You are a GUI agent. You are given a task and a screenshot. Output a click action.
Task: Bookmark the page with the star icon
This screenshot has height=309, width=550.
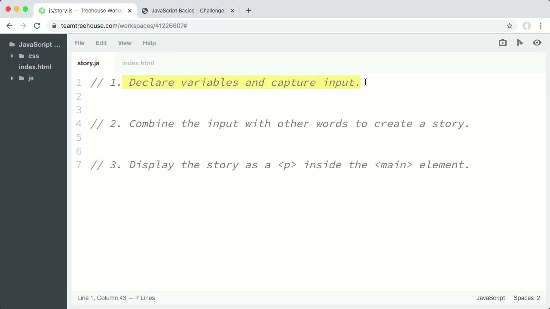tap(510, 26)
